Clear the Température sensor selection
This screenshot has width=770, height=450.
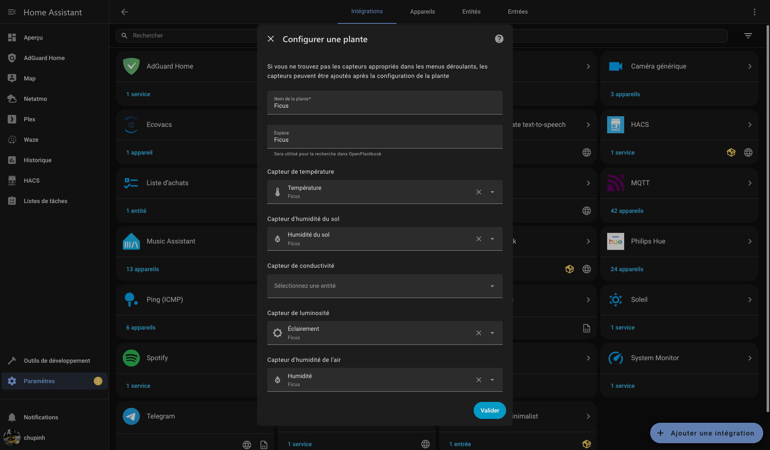pos(479,192)
